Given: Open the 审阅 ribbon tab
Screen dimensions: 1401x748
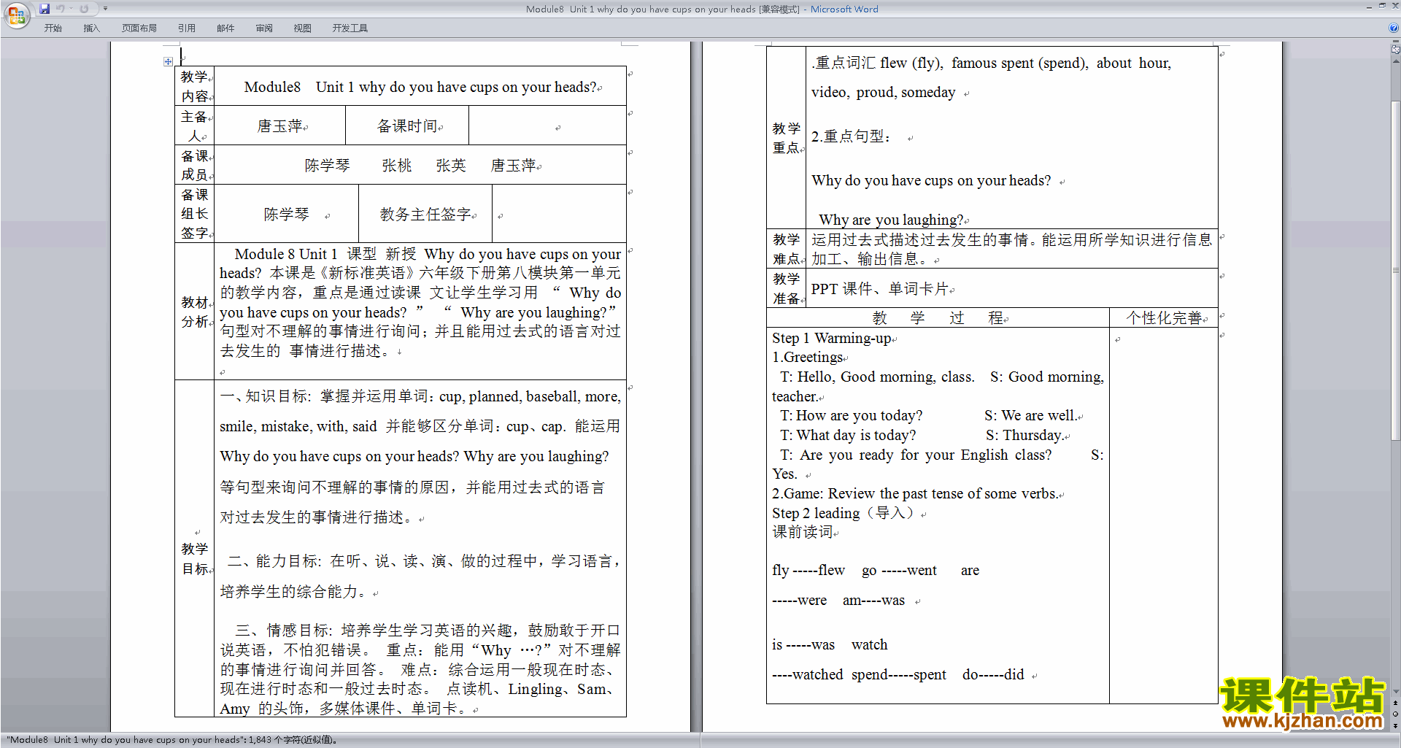Looking at the screenshot, I should [264, 28].
